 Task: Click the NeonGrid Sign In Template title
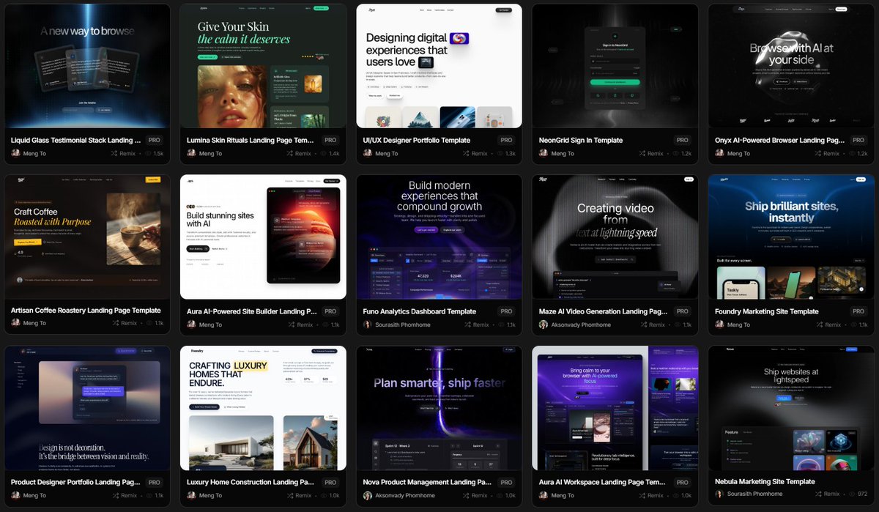581,140
